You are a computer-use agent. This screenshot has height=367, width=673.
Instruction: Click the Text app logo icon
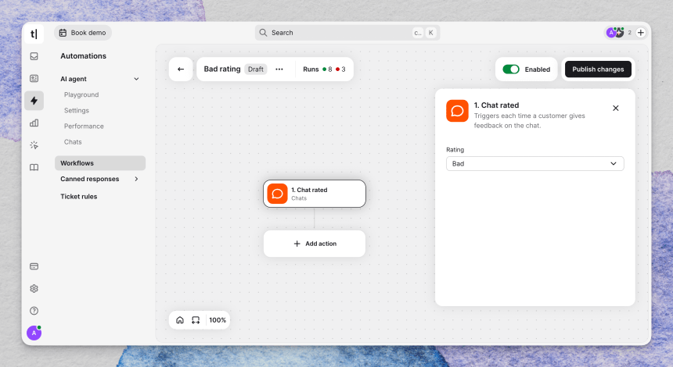34,34
